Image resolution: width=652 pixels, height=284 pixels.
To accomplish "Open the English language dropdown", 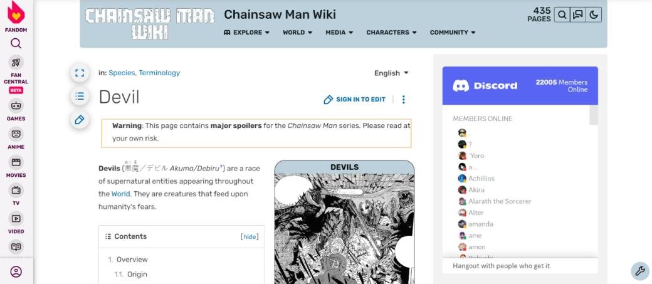I will click(391, 73).
